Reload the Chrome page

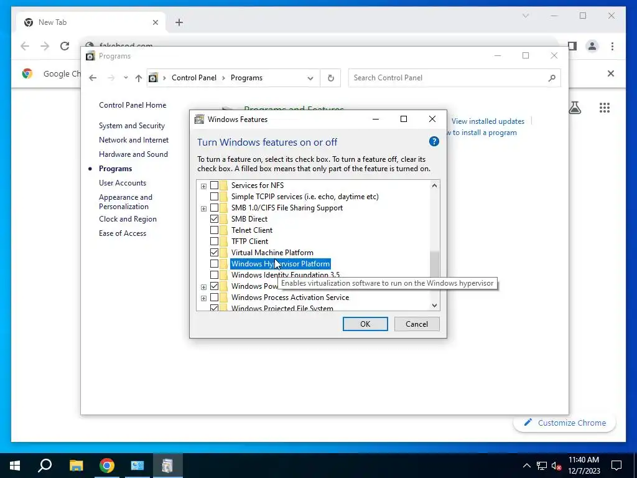[65, 46]
